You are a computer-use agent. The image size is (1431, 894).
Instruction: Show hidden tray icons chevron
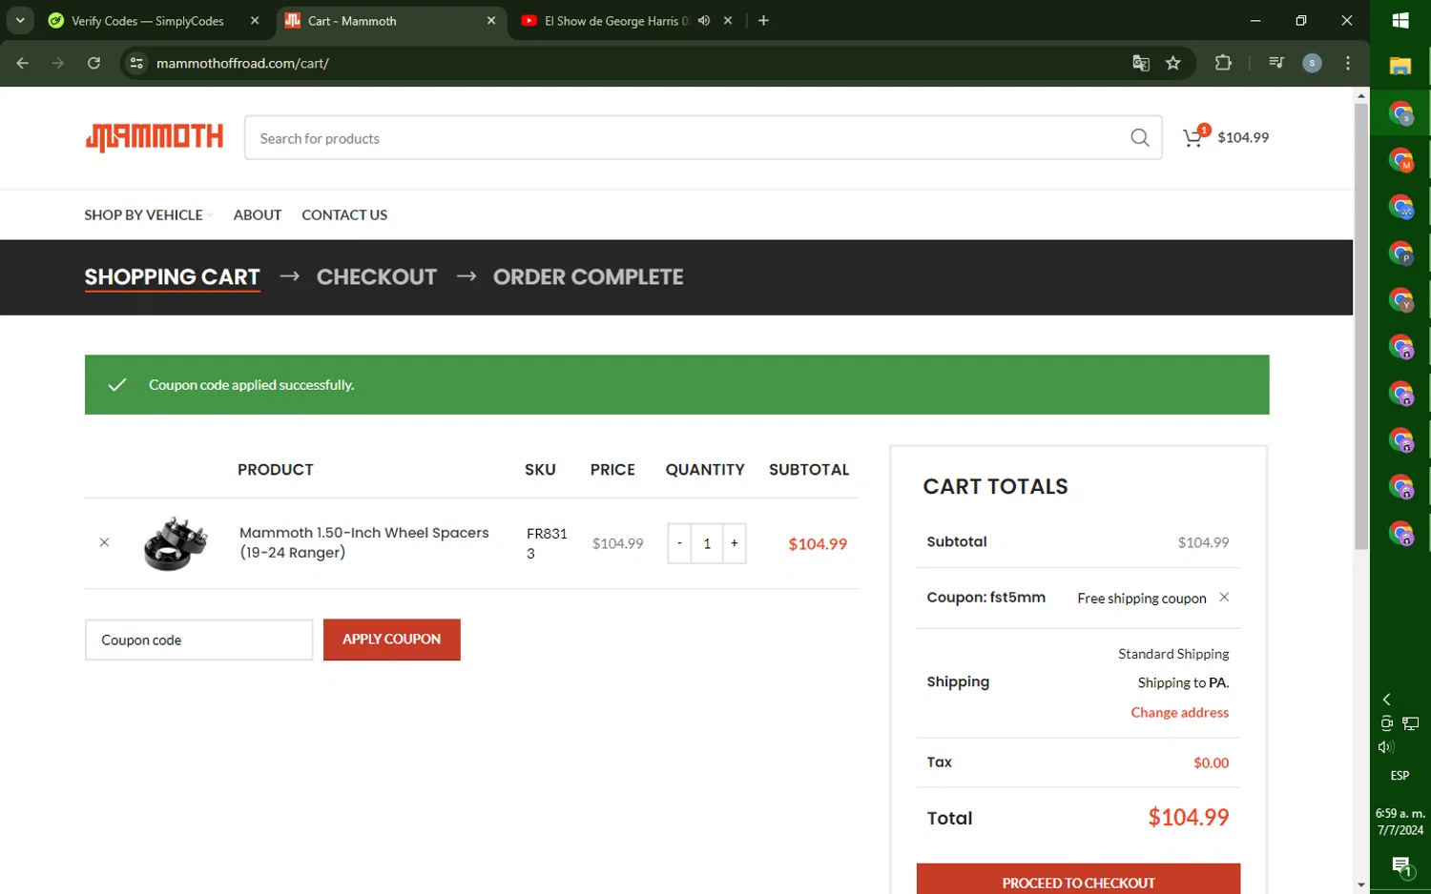point(1387,700)
